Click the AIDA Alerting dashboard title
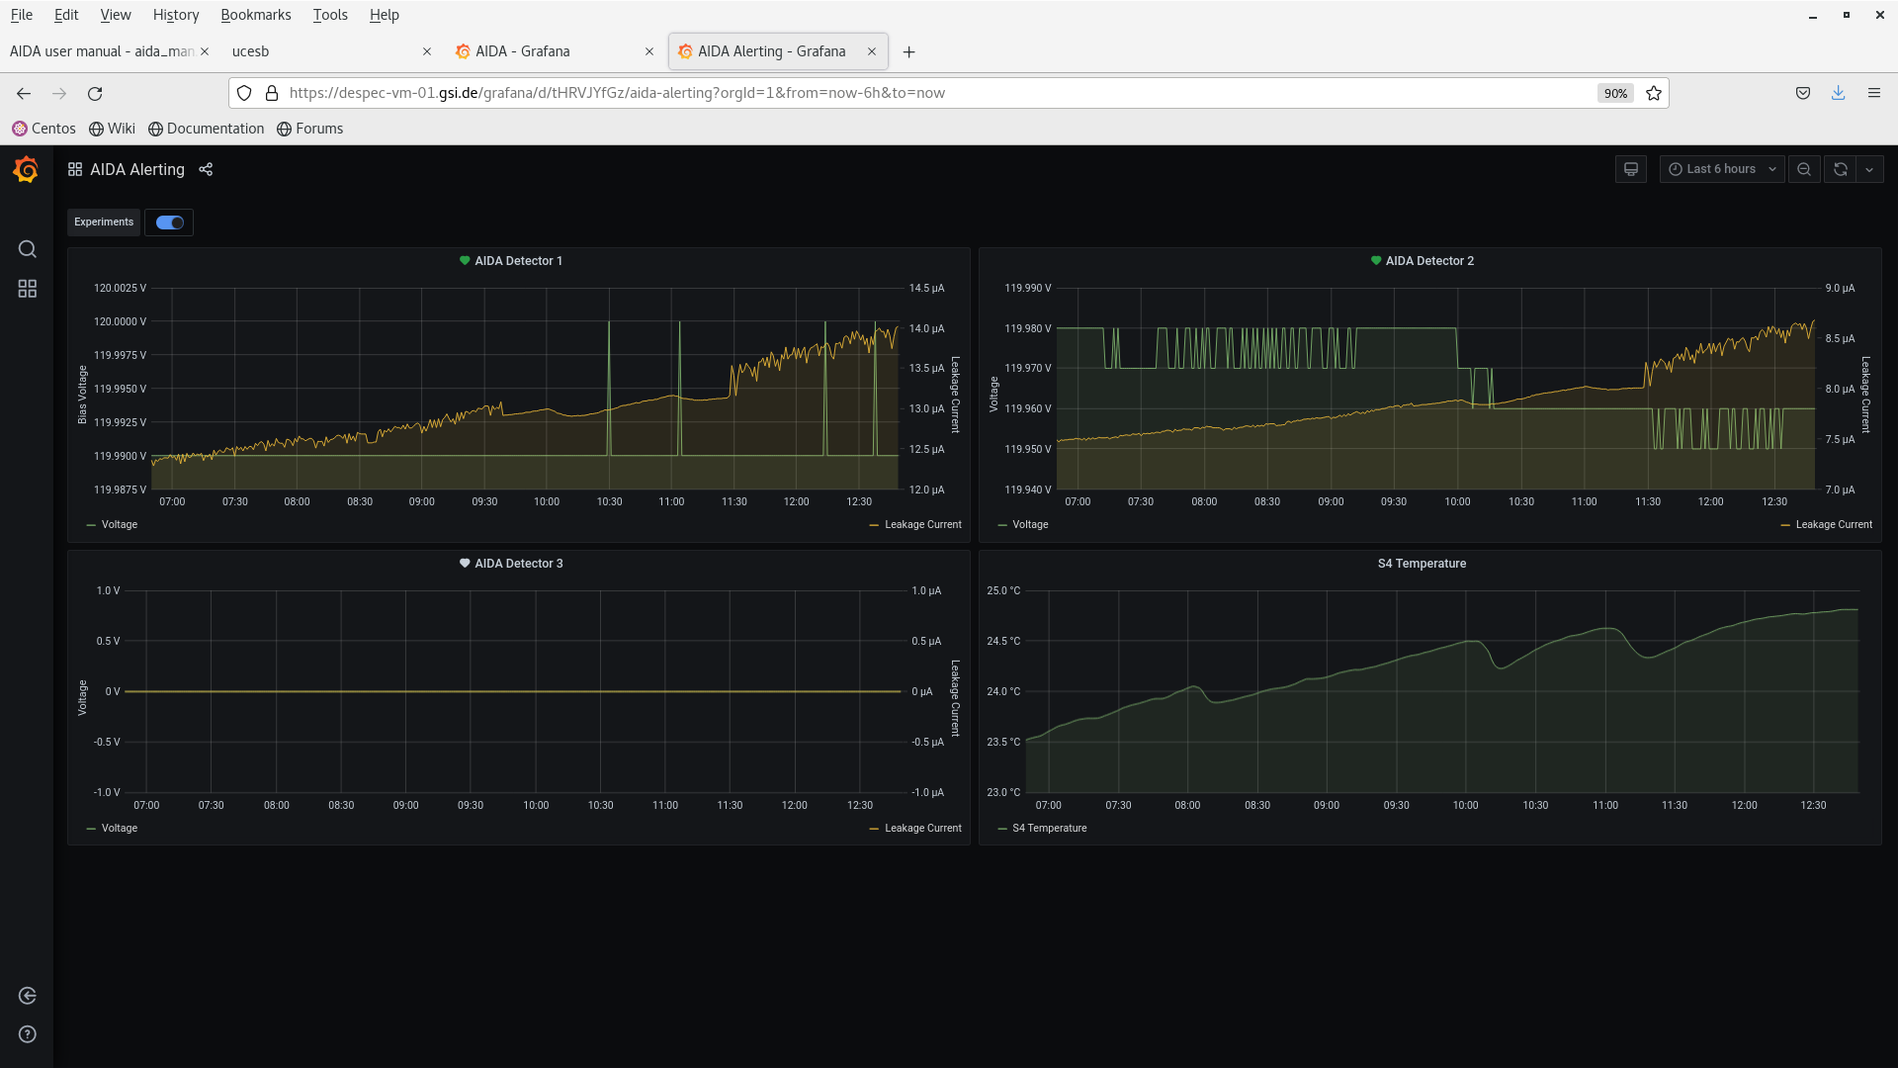This screenshot has width=1898, height=1068. [137, 169]
